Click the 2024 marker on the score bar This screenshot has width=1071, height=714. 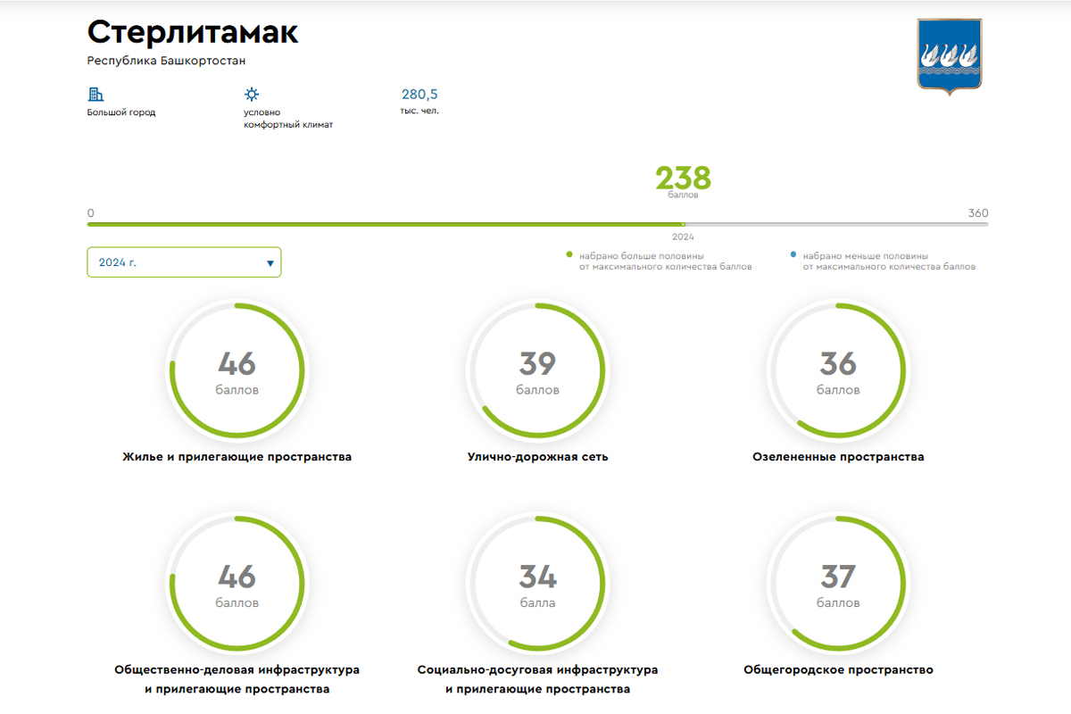683,237
